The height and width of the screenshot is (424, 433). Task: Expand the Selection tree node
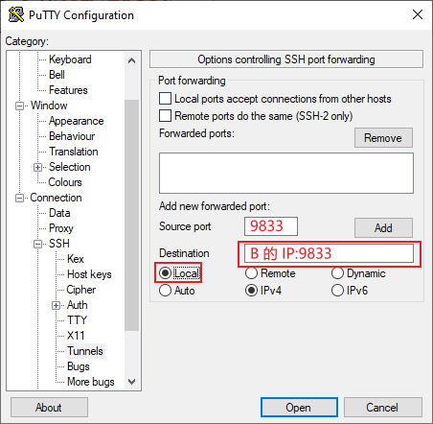(x=37, y=167)
